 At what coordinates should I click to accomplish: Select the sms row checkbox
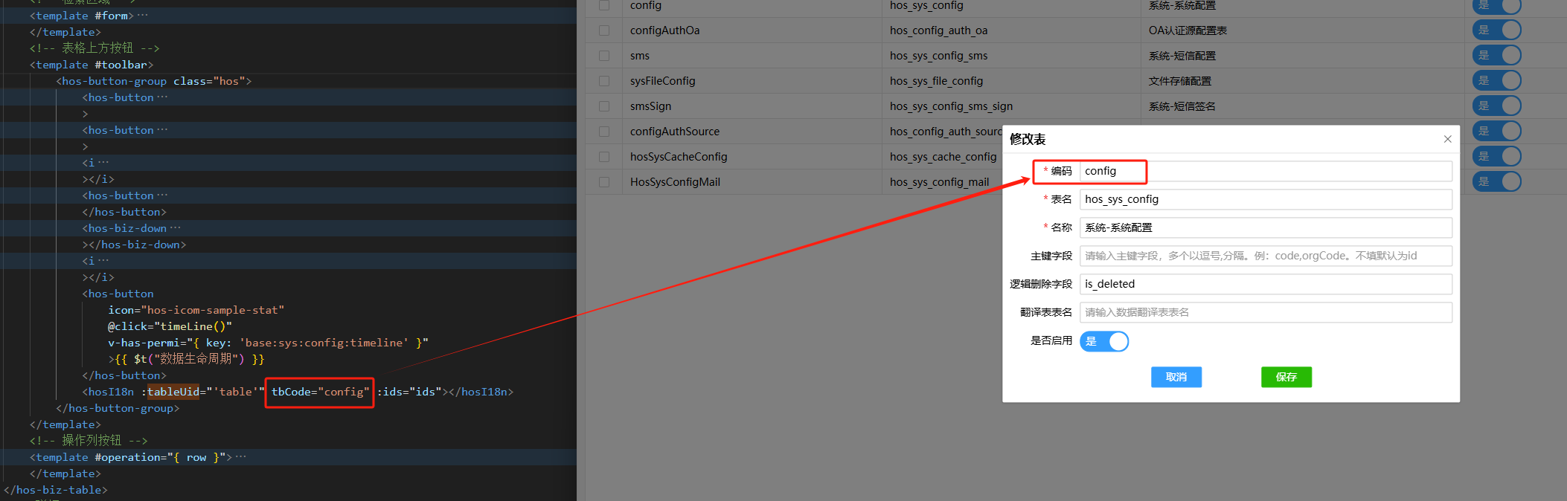604,56
